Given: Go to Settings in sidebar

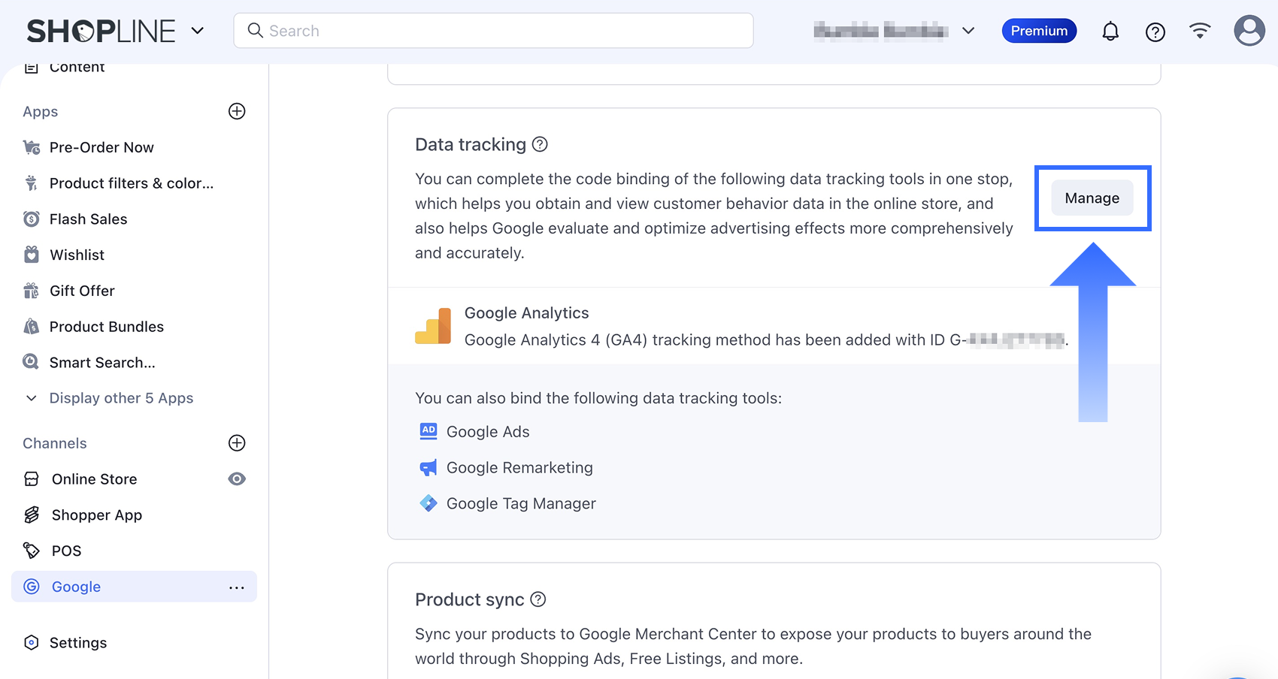Looking at the screenshot, I should click(78, 643).
